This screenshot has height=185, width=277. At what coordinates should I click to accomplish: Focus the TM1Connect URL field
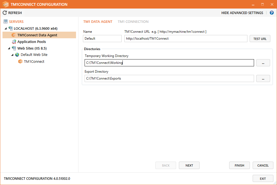(x=186, y=39)
